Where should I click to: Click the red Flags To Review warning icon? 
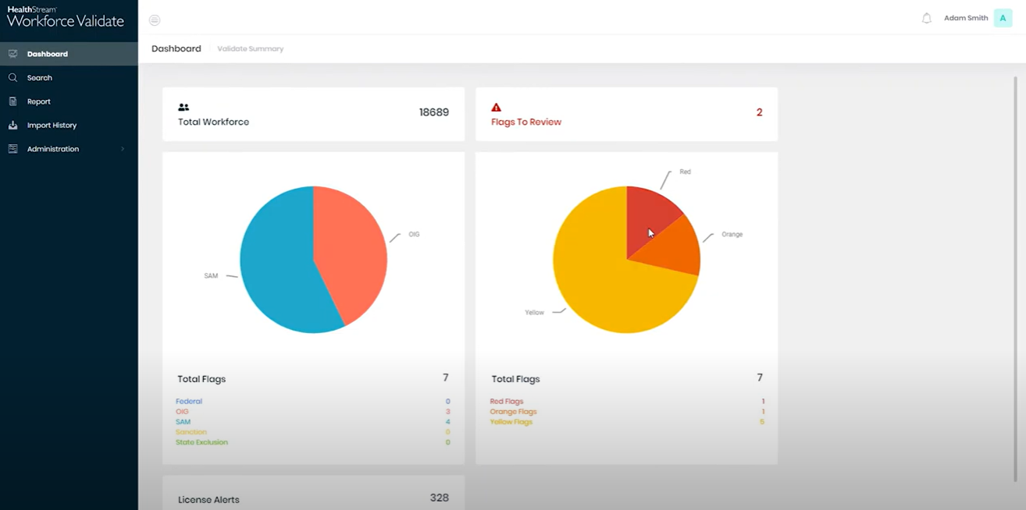[495, 106]
